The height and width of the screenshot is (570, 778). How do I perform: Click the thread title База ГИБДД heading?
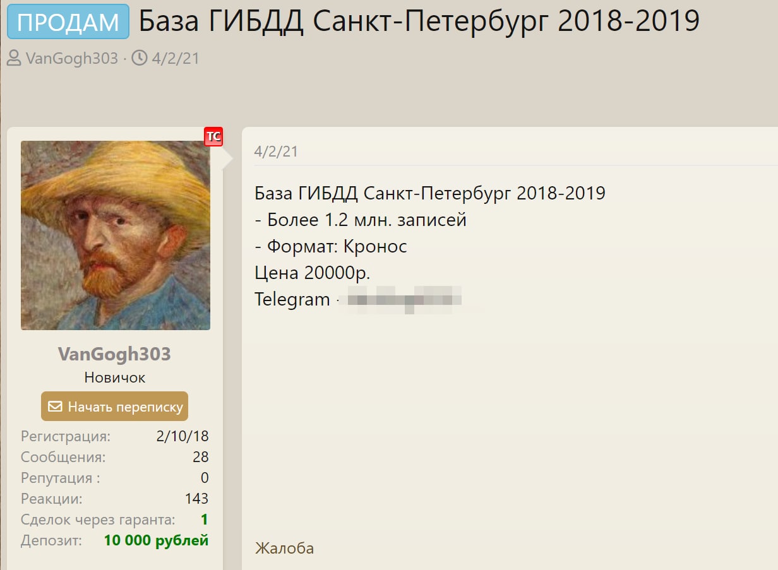pos(419,21)
